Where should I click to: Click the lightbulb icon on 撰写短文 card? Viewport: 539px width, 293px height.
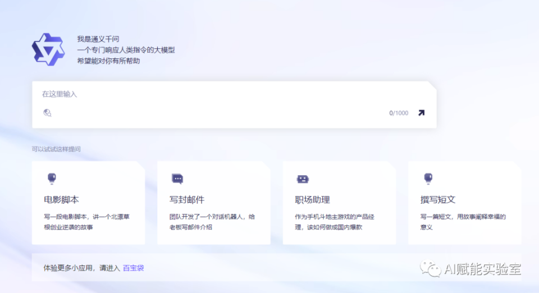[x=428, y=178]
